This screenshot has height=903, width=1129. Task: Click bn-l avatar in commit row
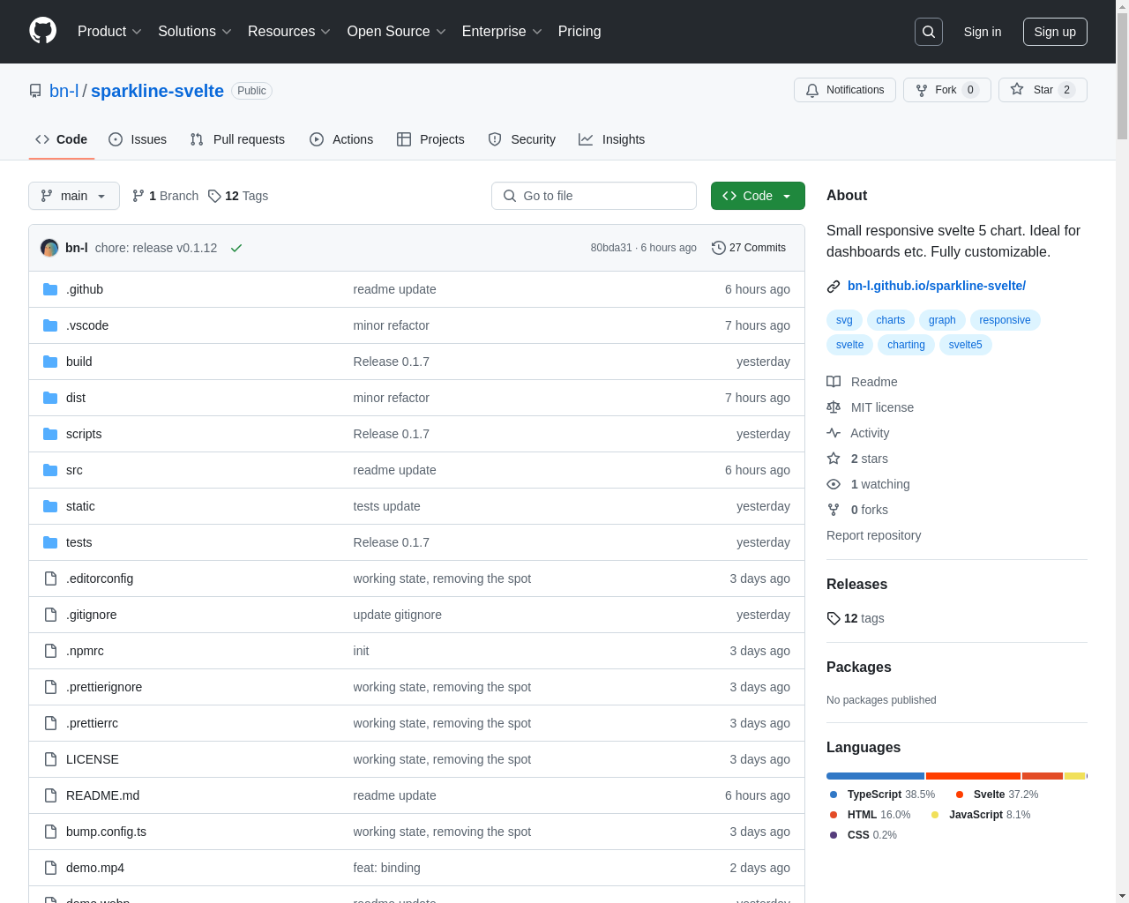click(x=49, y=248)
